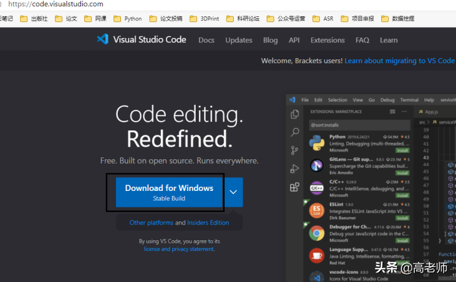This screenshot has height=282, width=456.
Task: Open the 3DPrint bookmark folder
Action: (x=204, y=18)
